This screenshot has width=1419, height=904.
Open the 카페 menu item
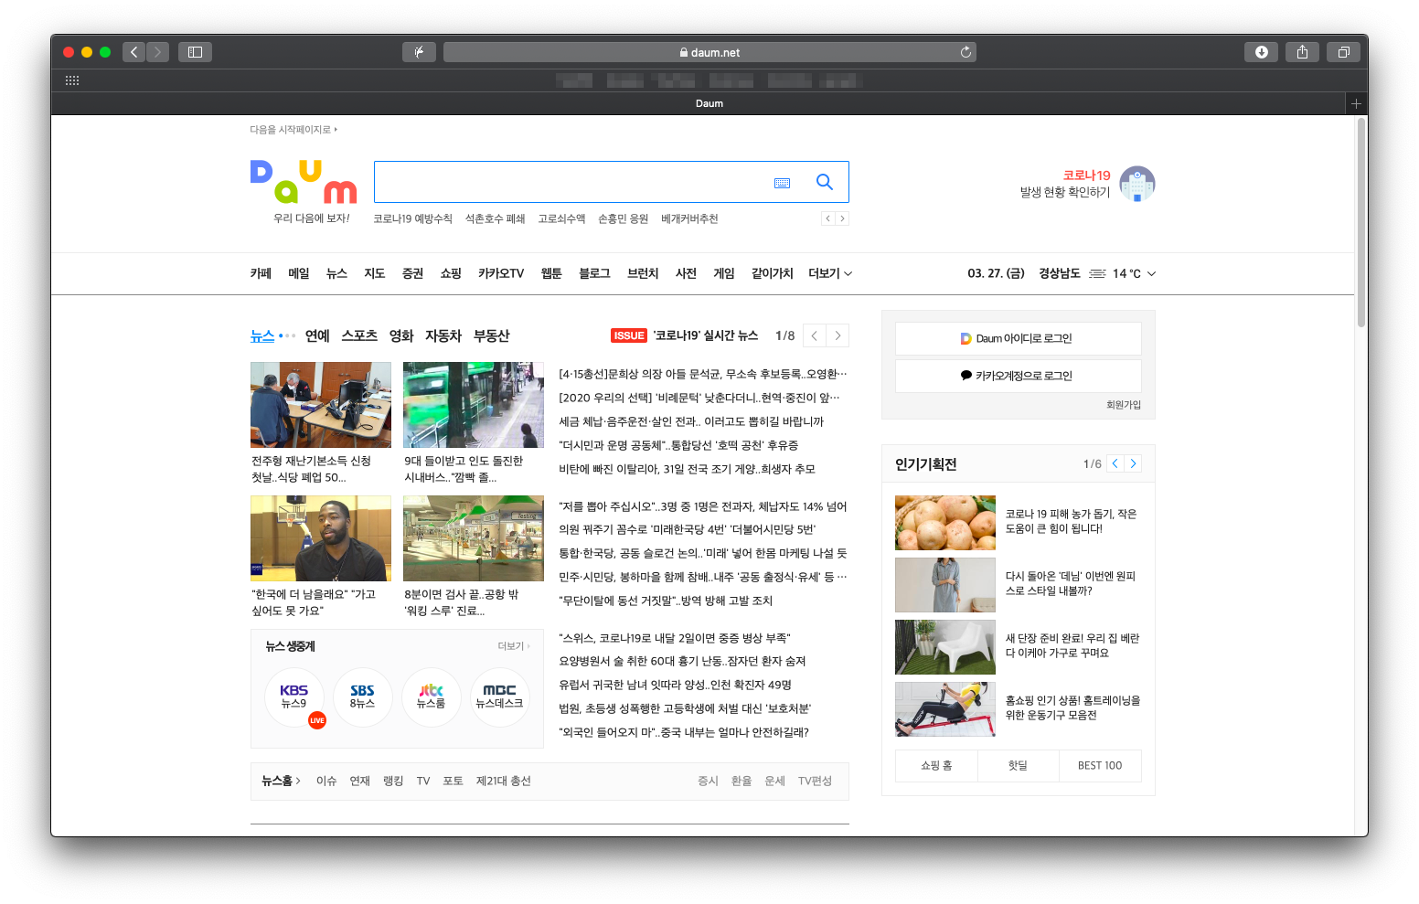pos(261,273)
